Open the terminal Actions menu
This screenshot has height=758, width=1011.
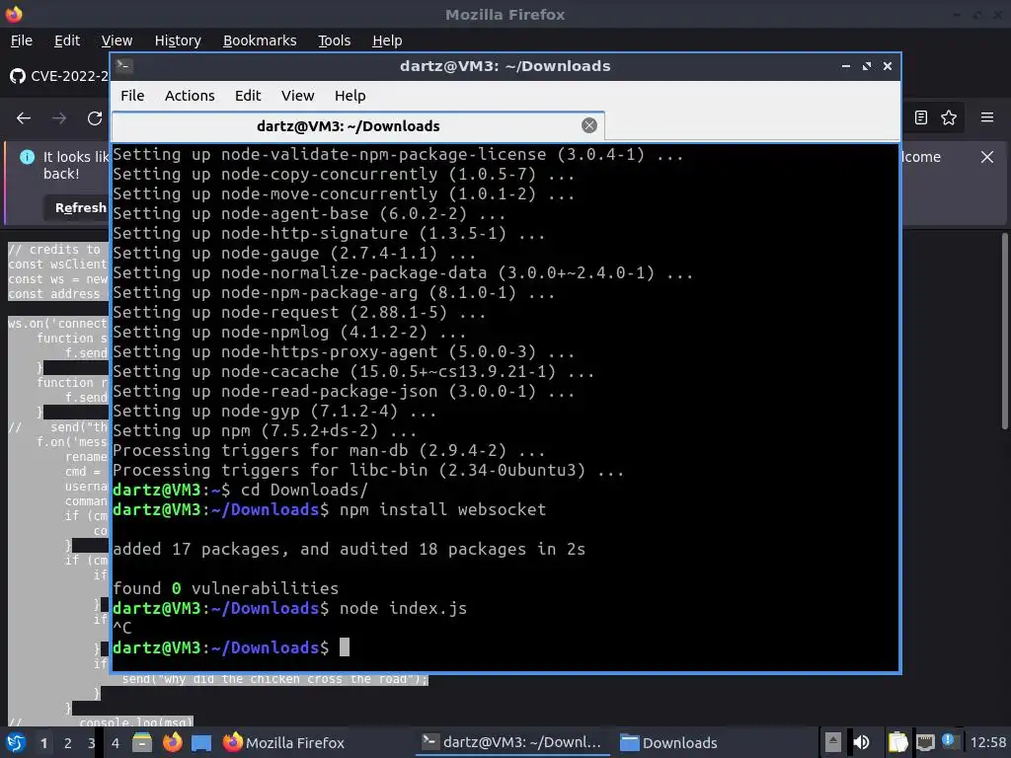(x=190, y=96)
